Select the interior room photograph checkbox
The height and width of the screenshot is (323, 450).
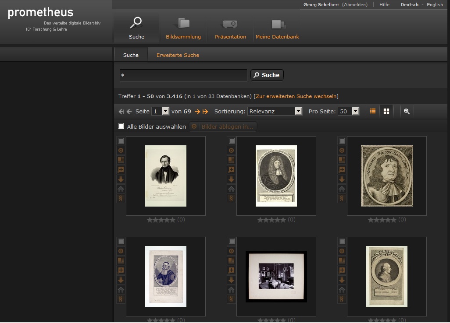pyautogui.click(x=232, y=242)
